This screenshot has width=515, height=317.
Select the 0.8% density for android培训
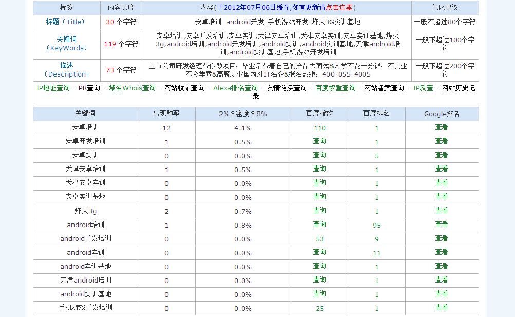tap(243, 226)
